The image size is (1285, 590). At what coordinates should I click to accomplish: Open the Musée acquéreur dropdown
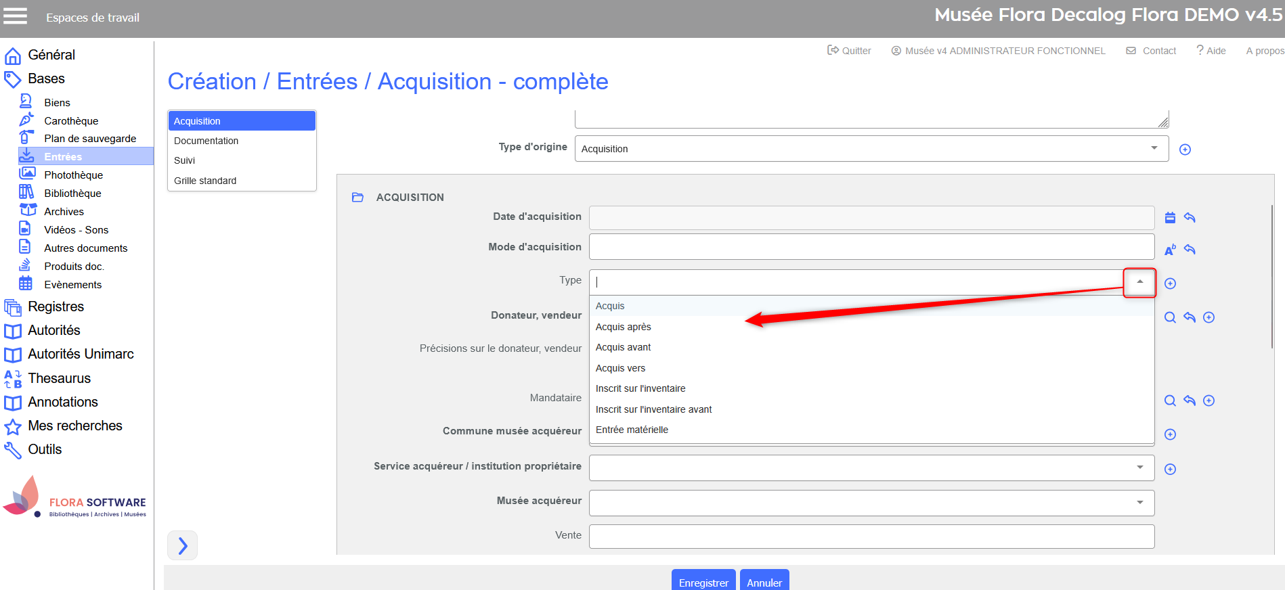1139,502
